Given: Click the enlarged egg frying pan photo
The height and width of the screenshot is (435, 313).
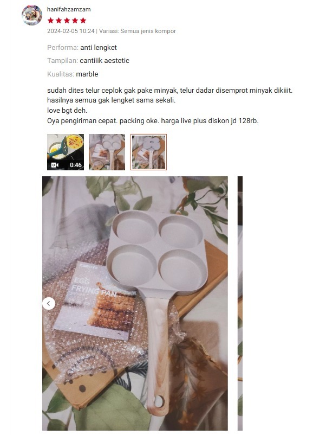Looking at the screenshot, I should [135, 303].
